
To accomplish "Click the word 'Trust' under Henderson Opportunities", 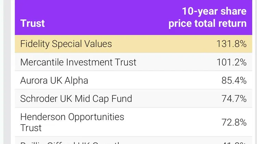I will coord(31,128).
